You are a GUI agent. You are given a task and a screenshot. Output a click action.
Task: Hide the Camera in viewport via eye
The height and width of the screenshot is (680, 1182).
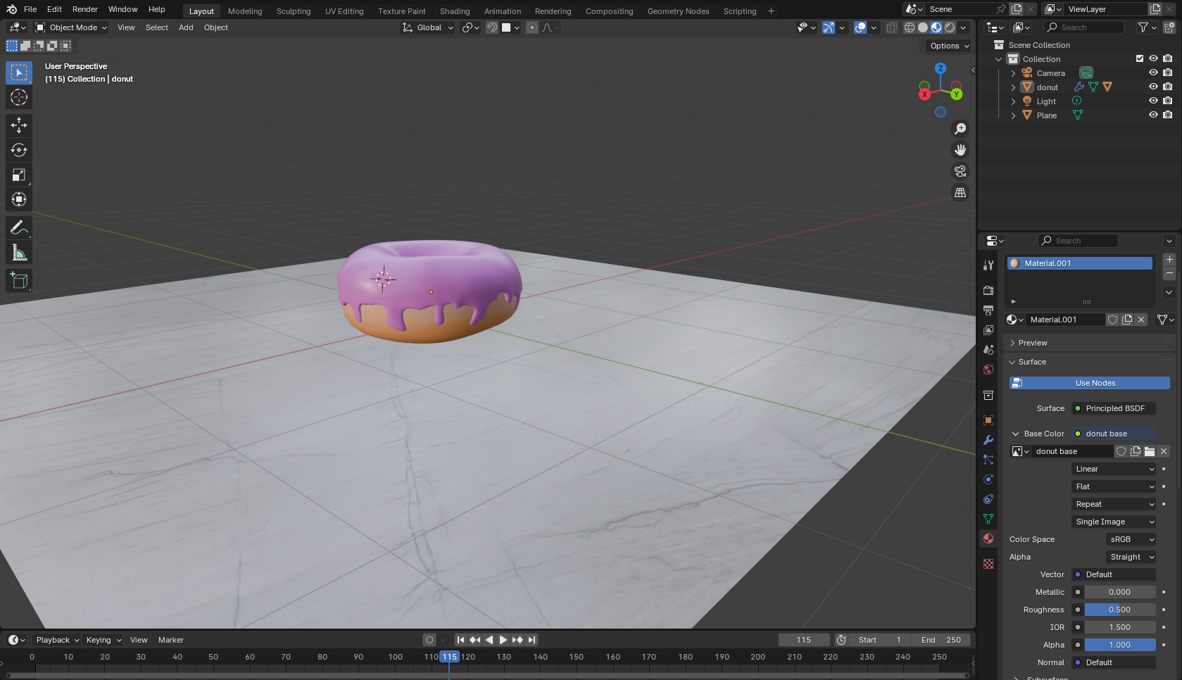click(1153, 73)
